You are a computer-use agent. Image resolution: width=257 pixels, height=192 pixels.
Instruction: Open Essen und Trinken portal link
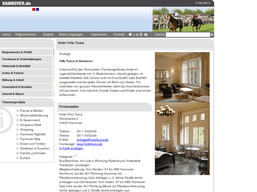coord(33,144)
